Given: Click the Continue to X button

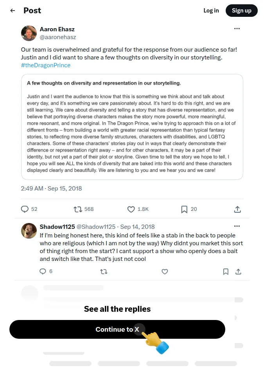Looking at the screenshot, I should (117, 329).
